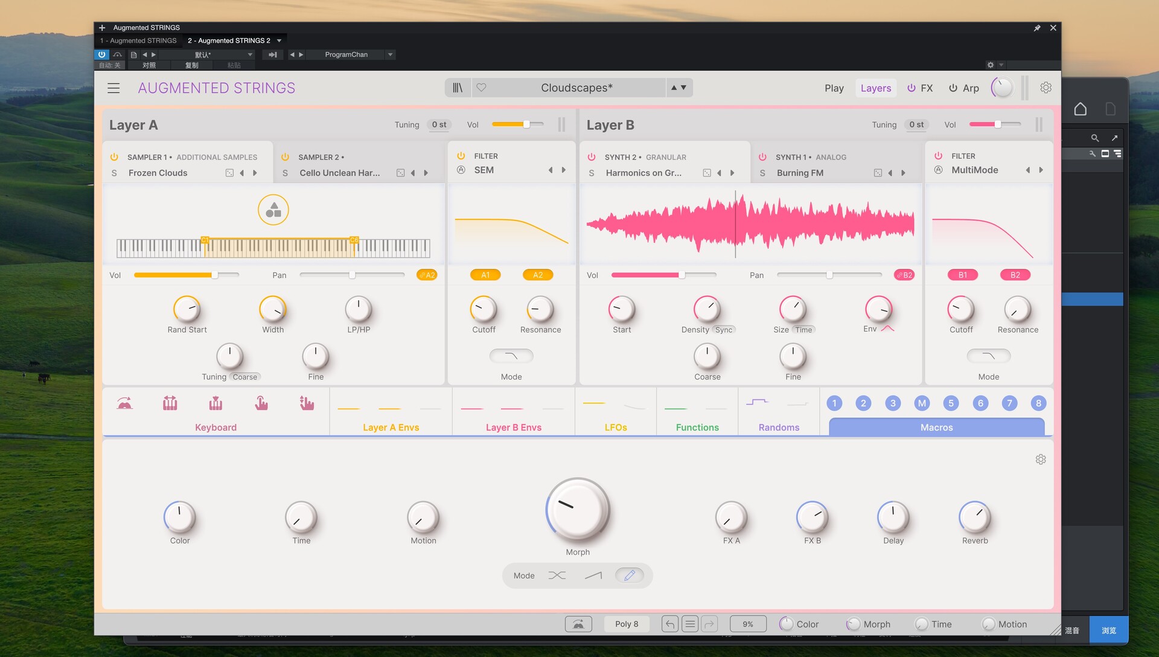
Task: Click the B2 filter routing button
Action: (1015, 275)
